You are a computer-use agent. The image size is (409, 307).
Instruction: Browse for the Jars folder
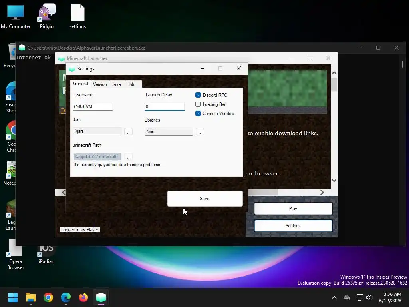128,132
